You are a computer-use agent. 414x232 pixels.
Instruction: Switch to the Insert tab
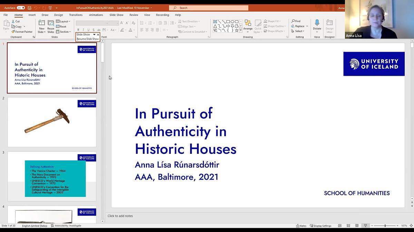click(32, 15)
